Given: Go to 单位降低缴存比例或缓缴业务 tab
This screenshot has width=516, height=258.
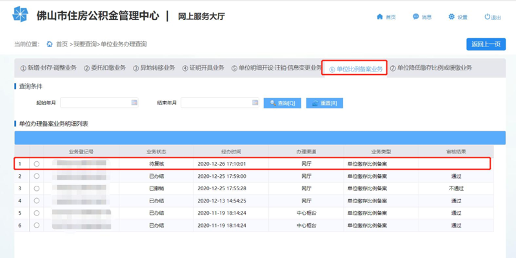Looking at the screenshot, I should point(431,68).
